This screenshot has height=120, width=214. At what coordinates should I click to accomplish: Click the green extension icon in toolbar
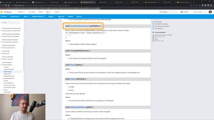click(203, 5)
